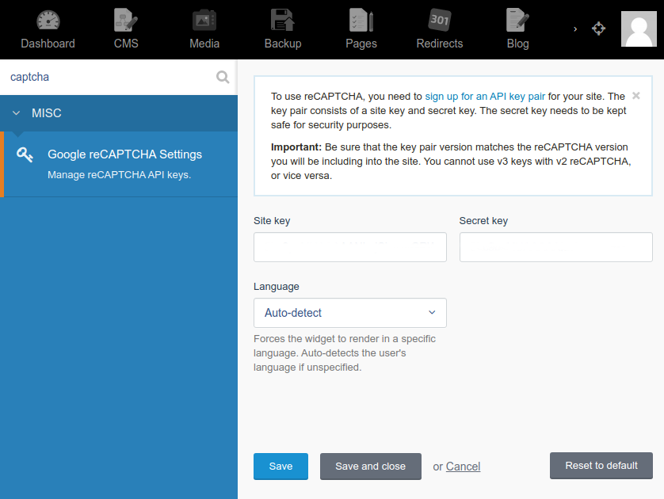Click the search magnifier icon

(x=223, y=77)
